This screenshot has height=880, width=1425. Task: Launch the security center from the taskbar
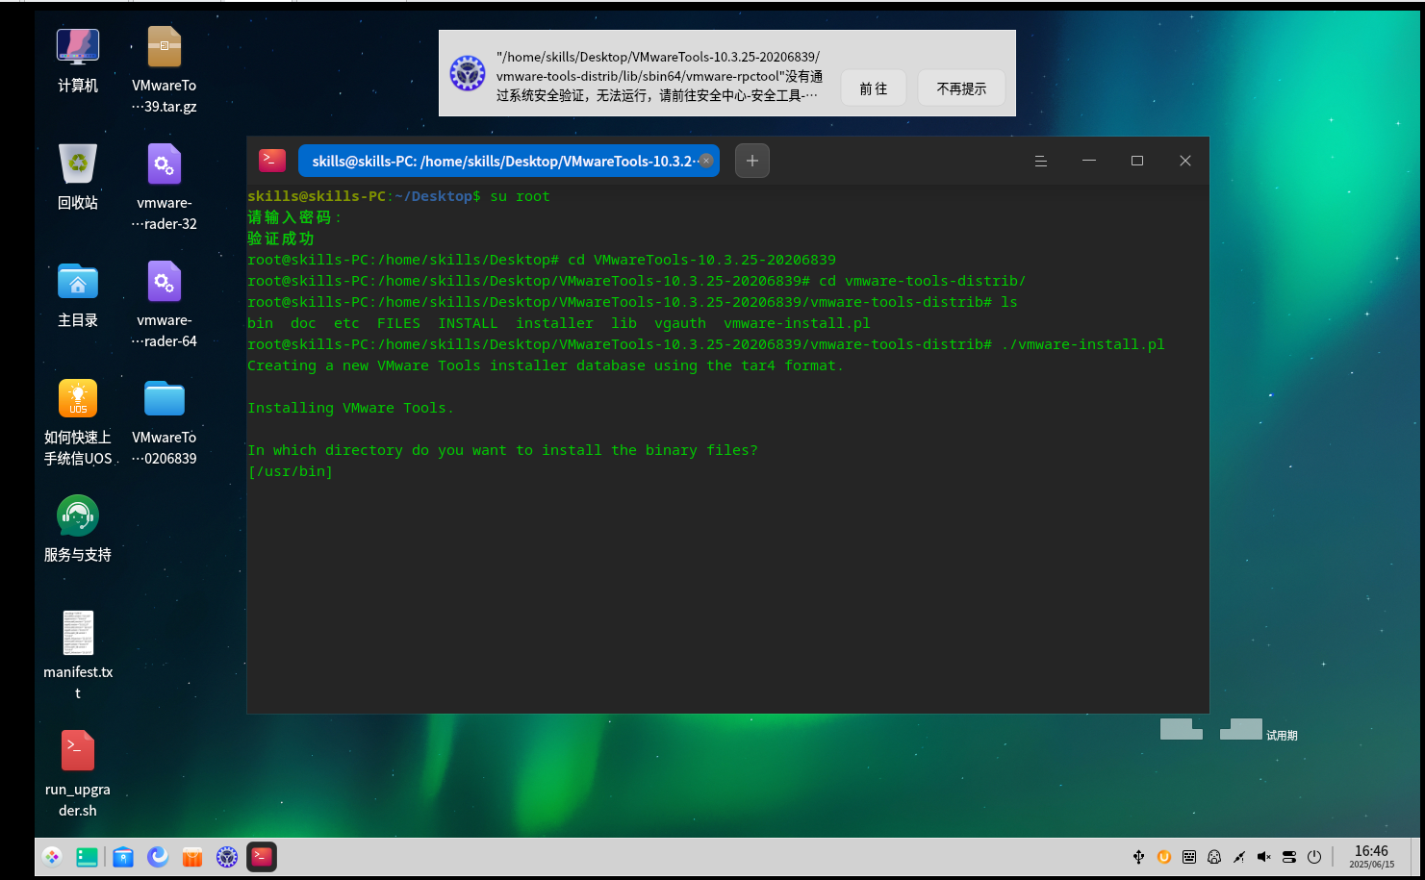[x=226, y=857]
